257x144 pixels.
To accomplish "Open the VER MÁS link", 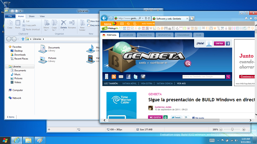I will coord(181,84).
